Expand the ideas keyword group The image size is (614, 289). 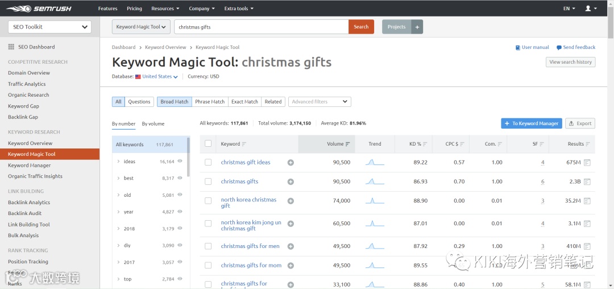(118, 162)
